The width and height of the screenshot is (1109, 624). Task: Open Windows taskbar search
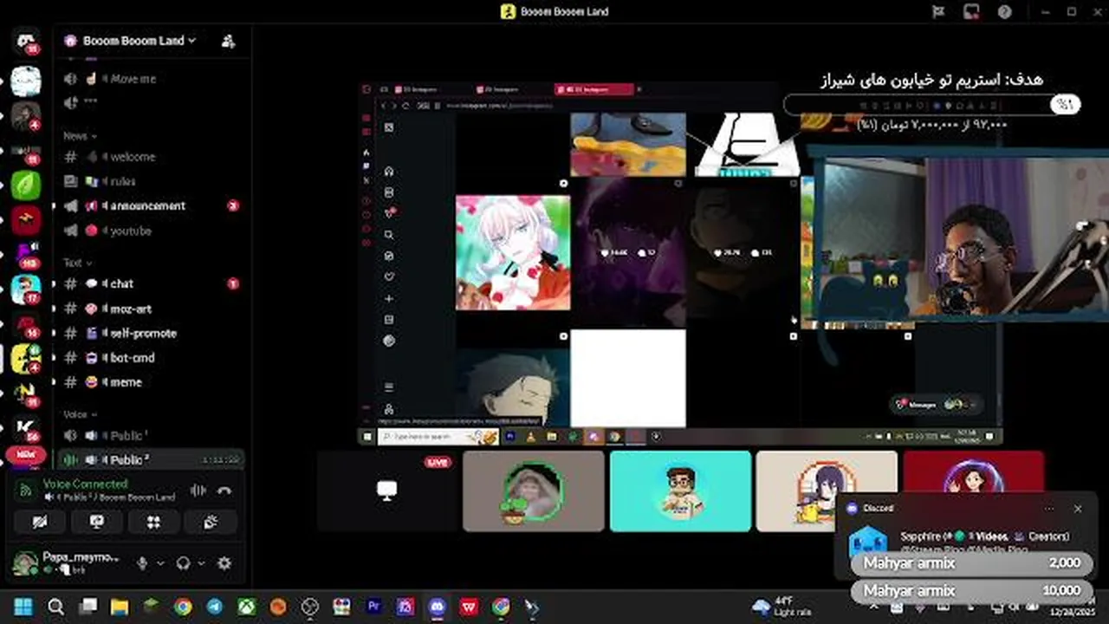[x=55, y=607]
